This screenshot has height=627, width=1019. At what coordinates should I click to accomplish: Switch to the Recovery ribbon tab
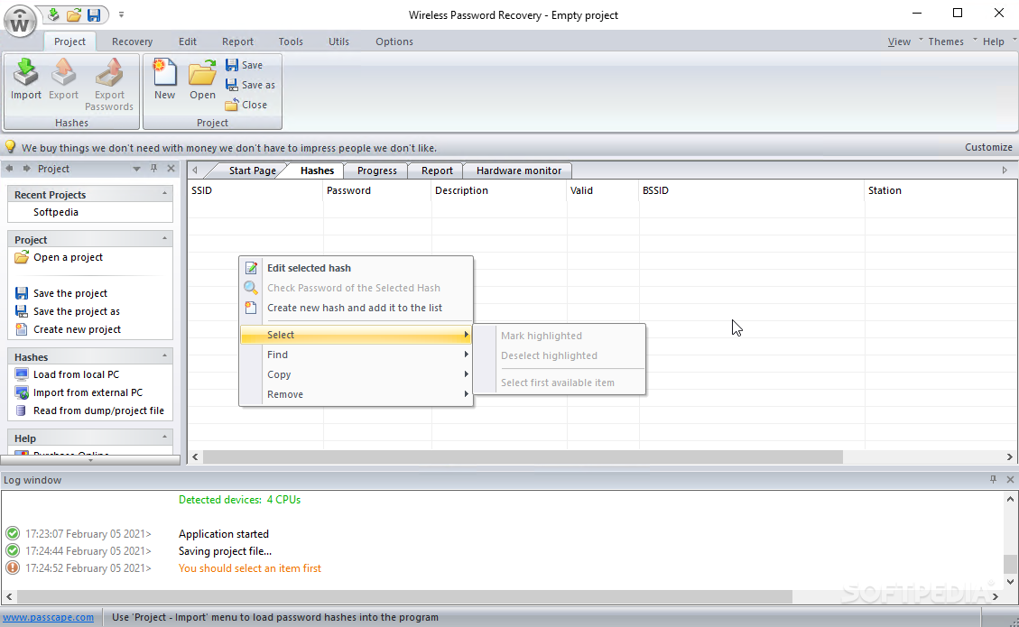click(132, 41)
